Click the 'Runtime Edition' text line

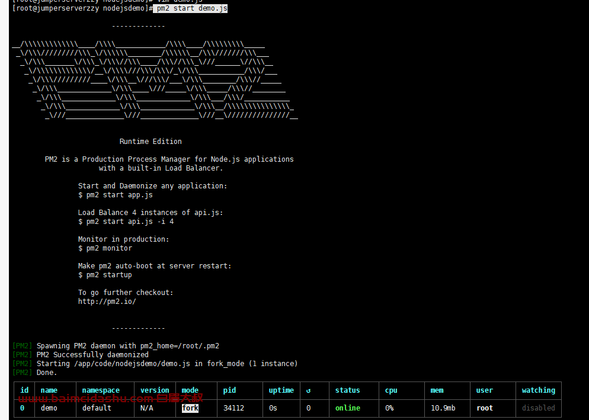click(x=151, y=141)
